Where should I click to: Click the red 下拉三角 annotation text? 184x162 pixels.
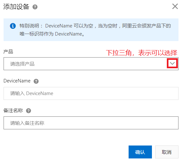point(142,53)
